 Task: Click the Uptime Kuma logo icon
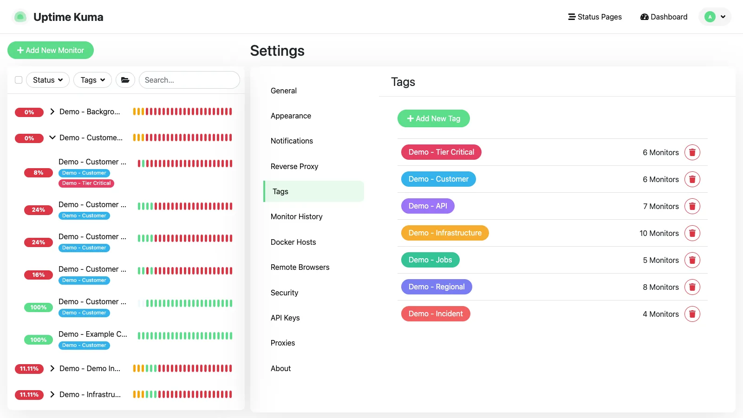click(20, 17)
